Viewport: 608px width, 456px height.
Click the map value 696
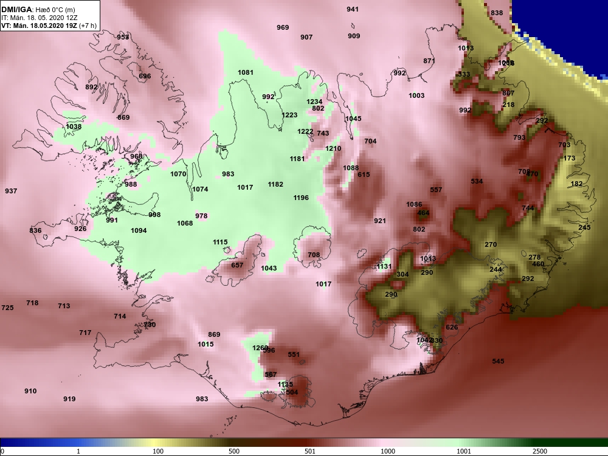[145, 77]
